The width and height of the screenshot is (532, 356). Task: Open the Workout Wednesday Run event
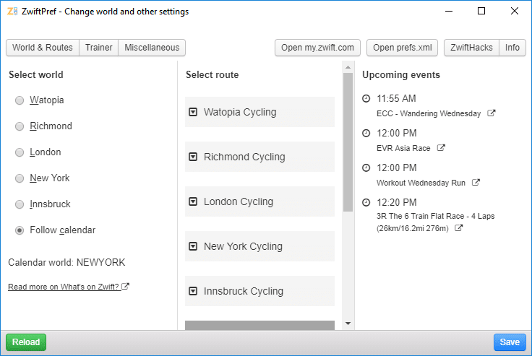tap(421, 183)
